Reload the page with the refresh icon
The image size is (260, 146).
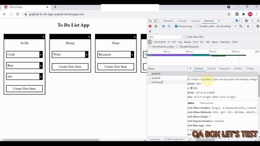pyautogui.click(x=17, y=14)
